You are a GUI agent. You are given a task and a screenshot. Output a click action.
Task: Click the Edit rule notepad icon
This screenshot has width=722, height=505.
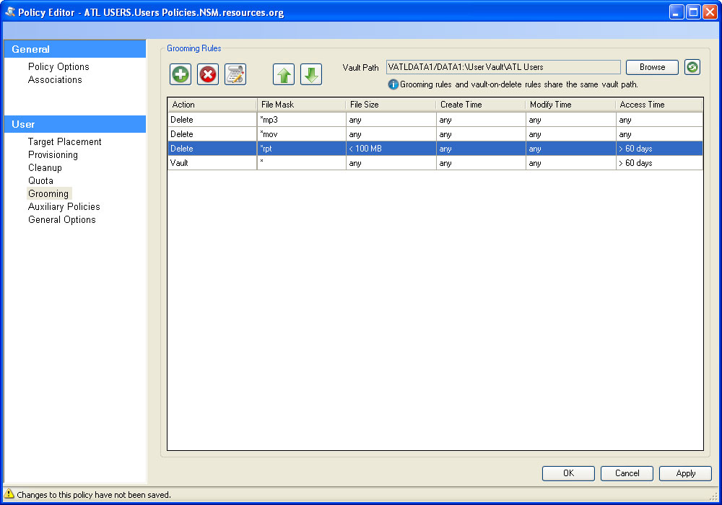point(235,74)
